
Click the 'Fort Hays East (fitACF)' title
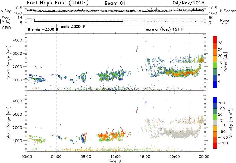tap(58, 3)
